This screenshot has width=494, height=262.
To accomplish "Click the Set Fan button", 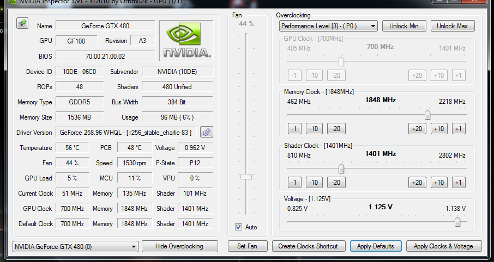I will [x=248, y=246].
